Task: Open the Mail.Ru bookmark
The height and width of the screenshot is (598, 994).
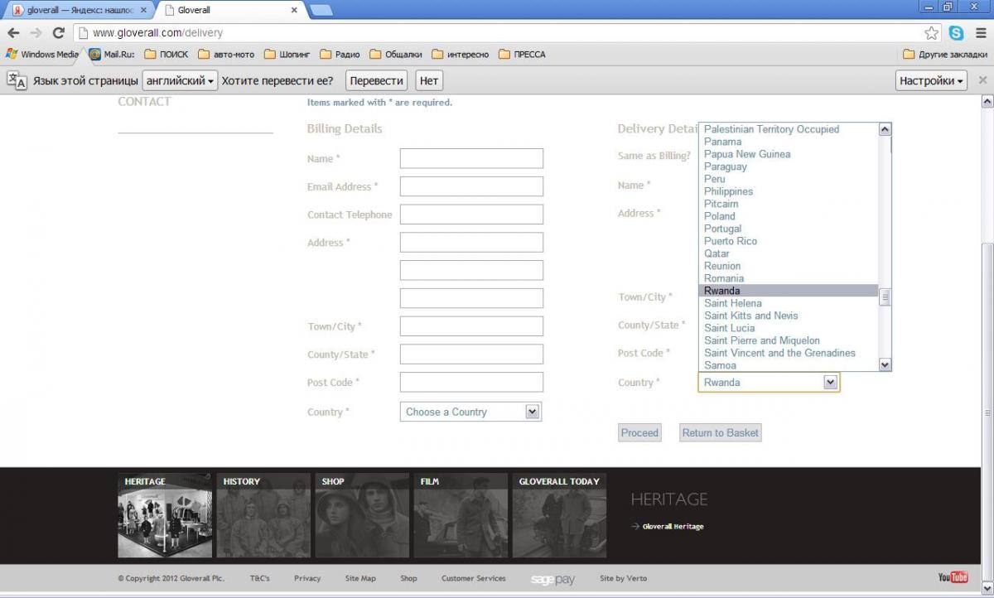Action: [112, 55]
